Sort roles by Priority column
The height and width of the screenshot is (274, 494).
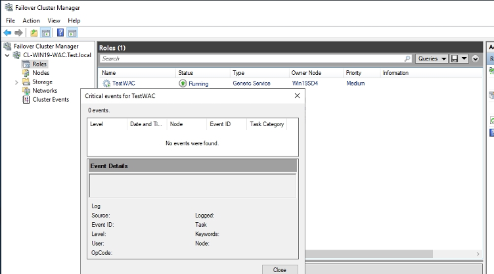point(362,73)
